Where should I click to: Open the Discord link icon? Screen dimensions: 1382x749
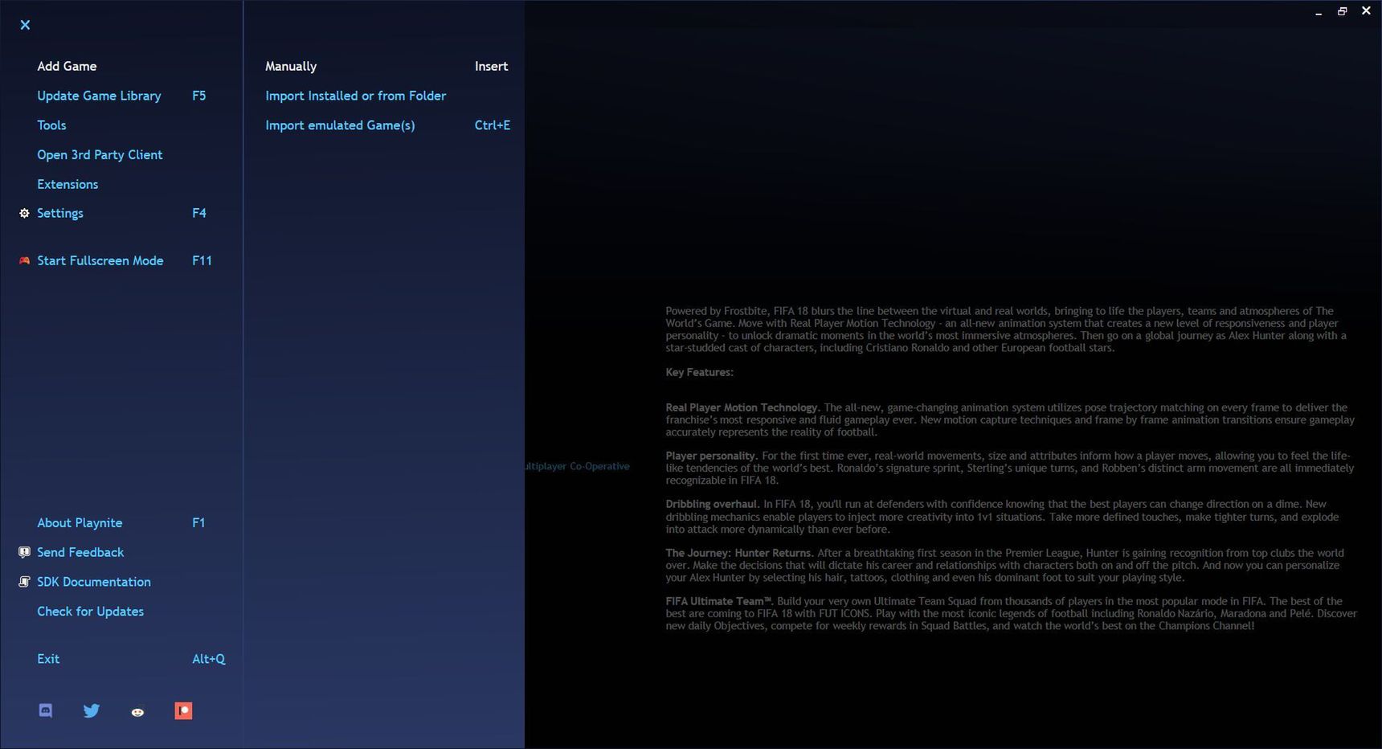46,710
